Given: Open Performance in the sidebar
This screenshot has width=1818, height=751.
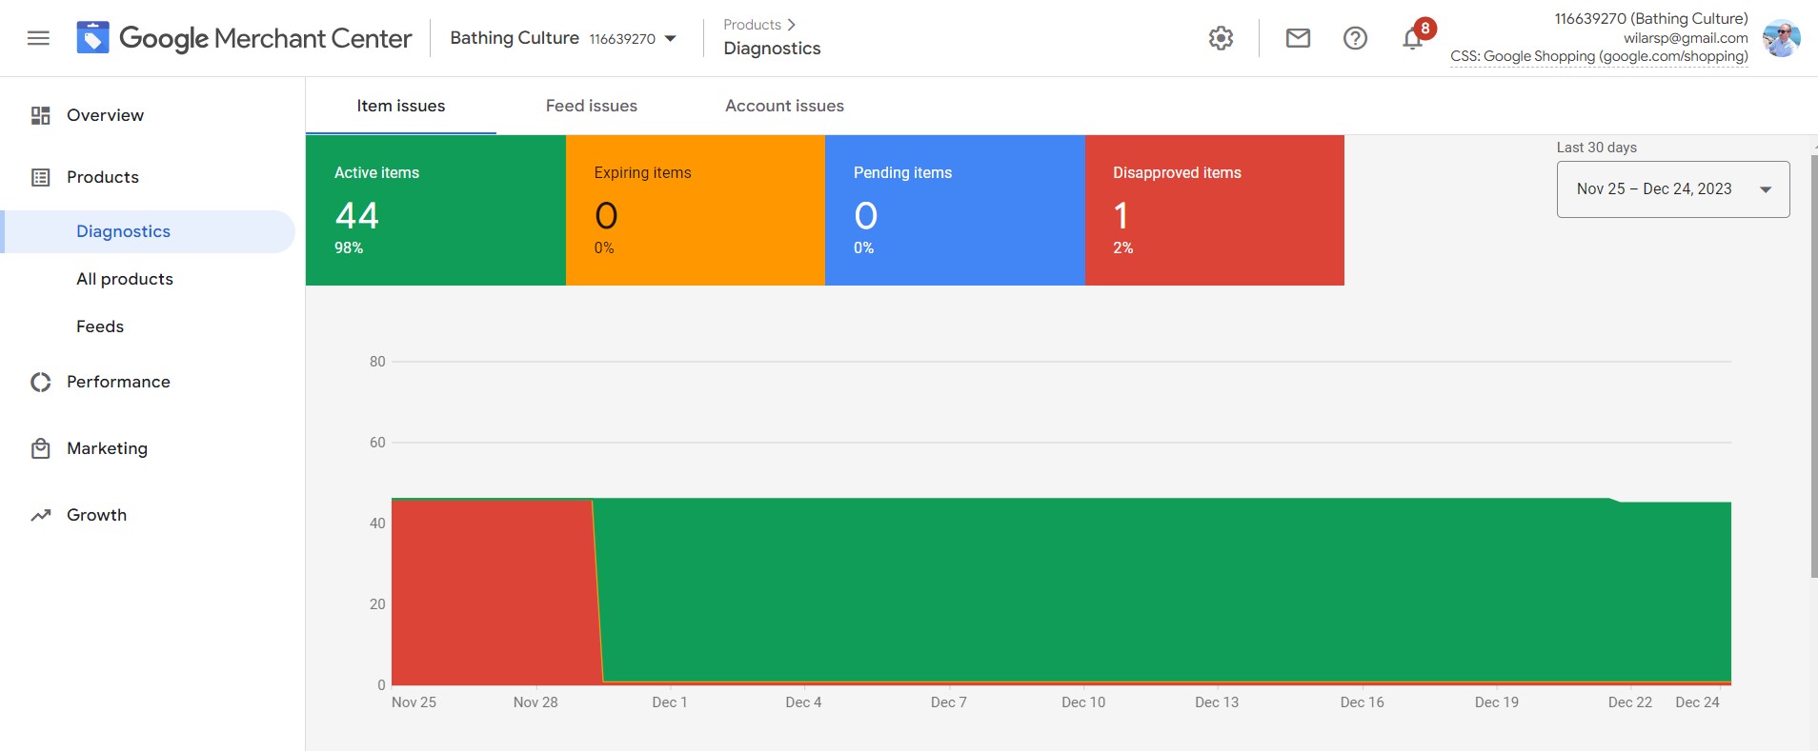Looking at the screenshot, I should [x=118, y=382].
